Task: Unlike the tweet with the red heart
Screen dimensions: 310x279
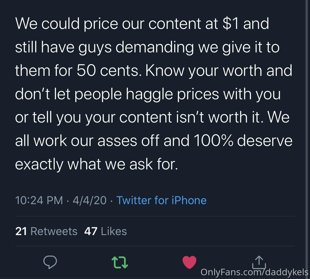Action: [x=189, y=262]
